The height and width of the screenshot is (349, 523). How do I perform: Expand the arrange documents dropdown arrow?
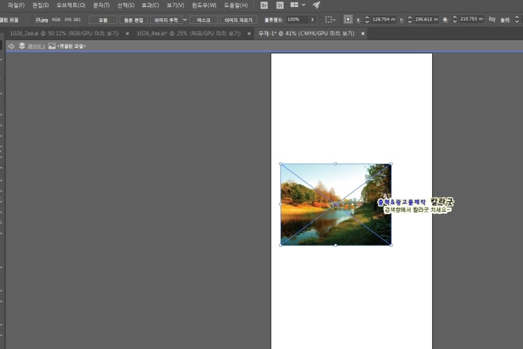click(303, 5)
